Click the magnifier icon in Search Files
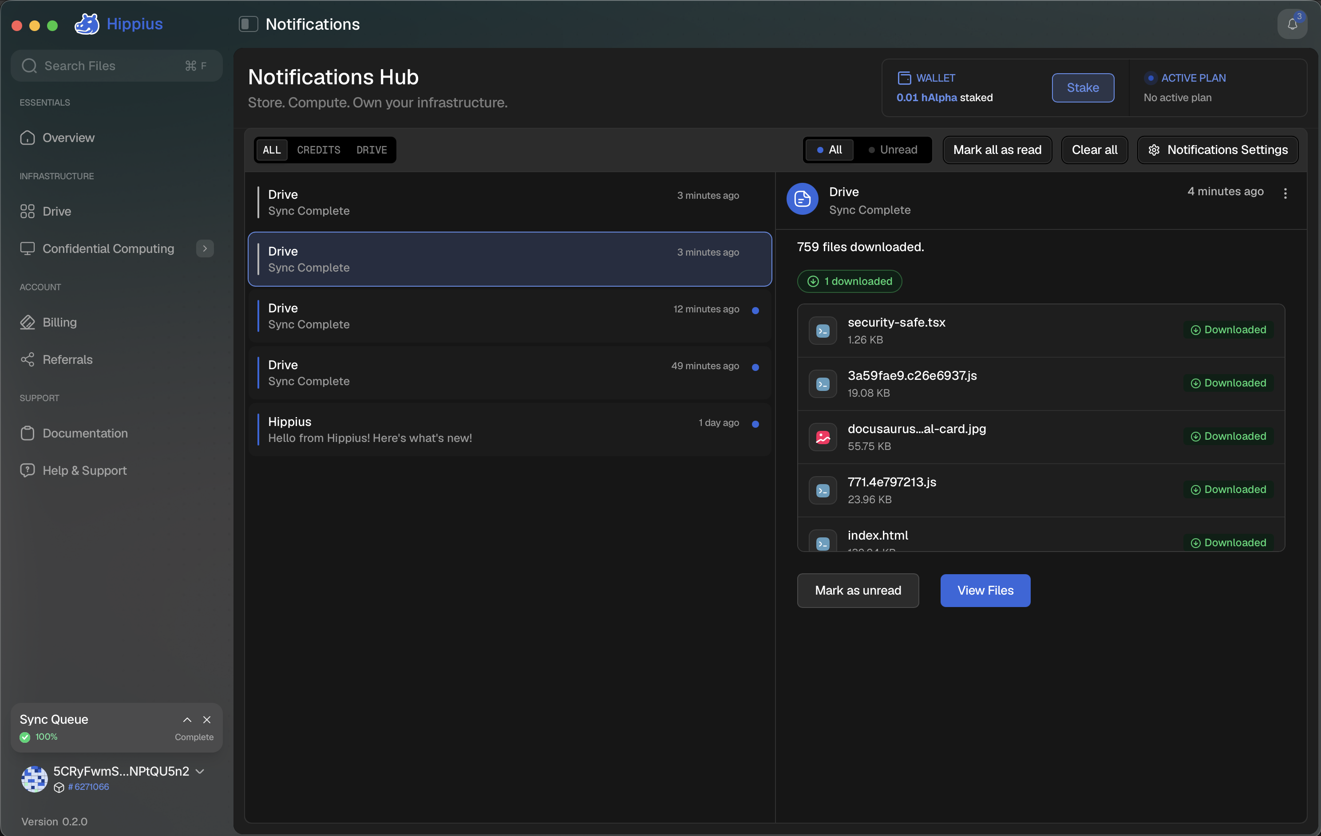 [x=29, y=66]
